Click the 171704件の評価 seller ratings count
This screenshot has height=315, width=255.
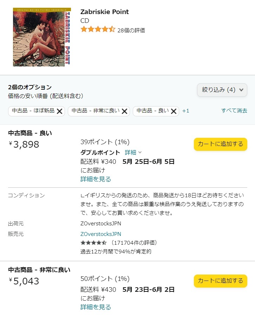click(x=134, y=243)
